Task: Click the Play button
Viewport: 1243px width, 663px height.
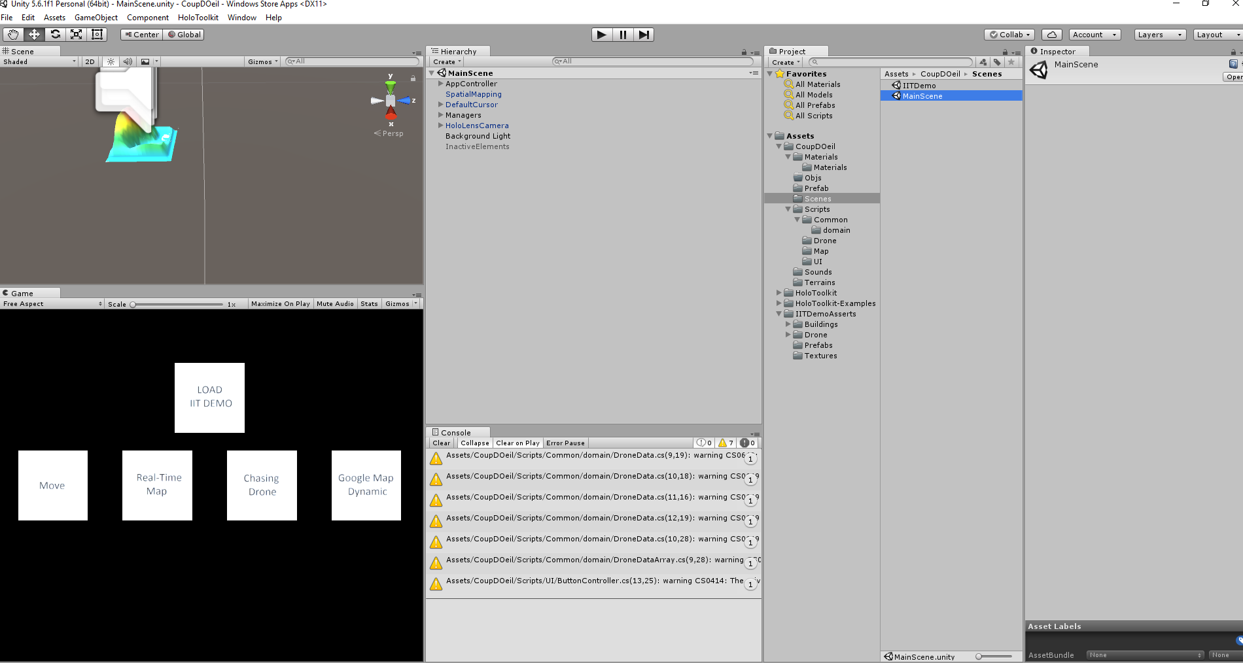Action: pyautogui.click(x=601, y=35)
